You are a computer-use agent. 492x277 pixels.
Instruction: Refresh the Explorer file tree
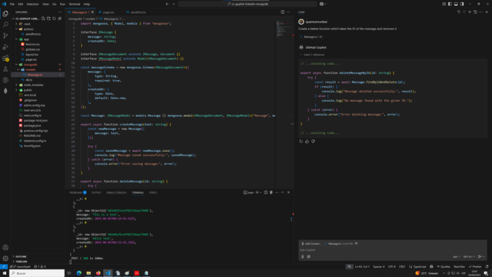point(54,18)
